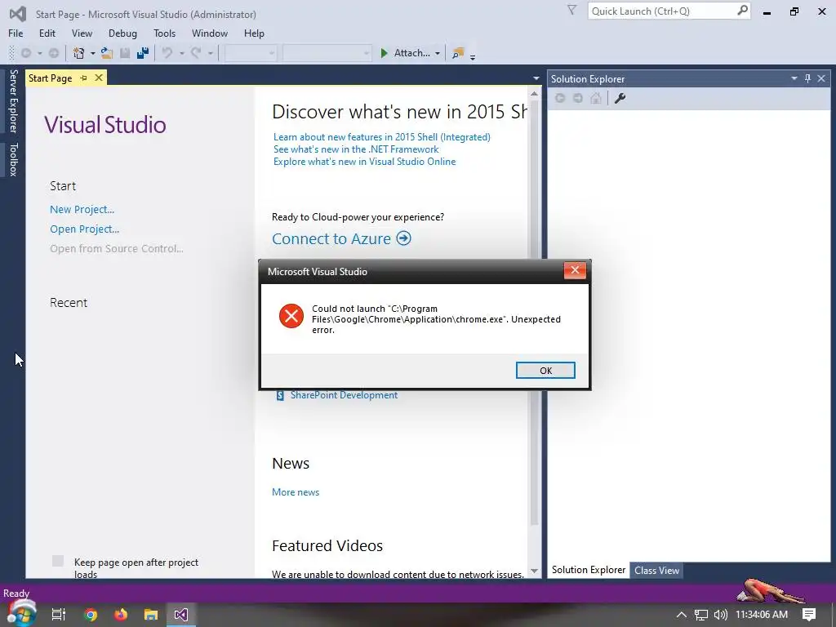
Task: Click the Chrome icon in the taskbar
Action: [91, 615]
